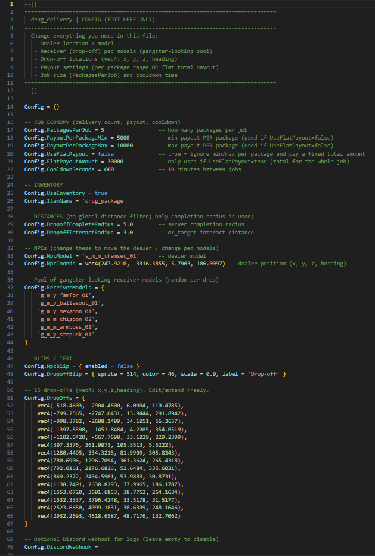Click the 'Config.PackagesPerJob' identifier
The width and height of the screenshot is (375, 556).
click(59, 130)
